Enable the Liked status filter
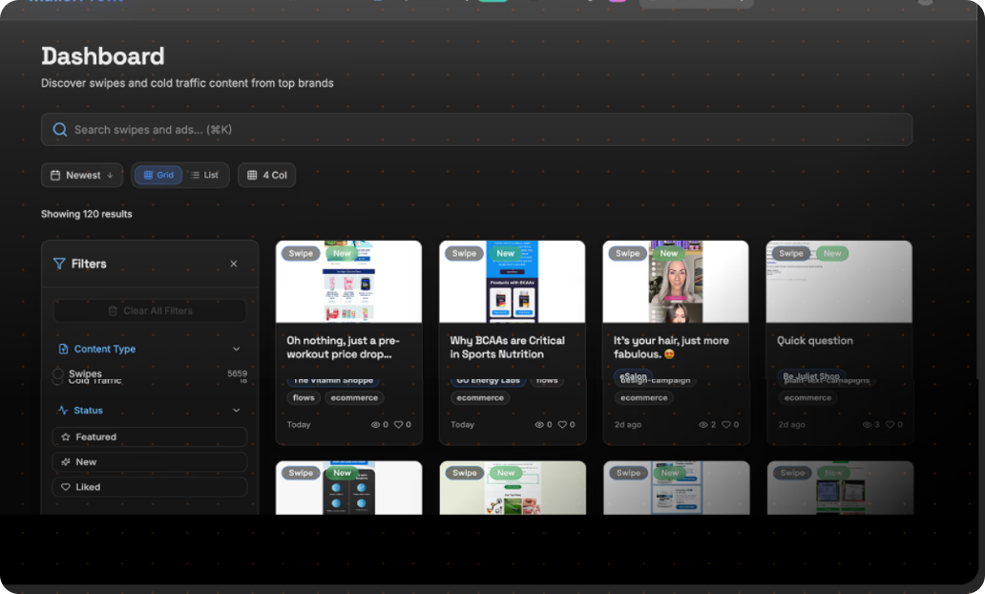The height and width of the screenshot is (594, 985). click(150, 487)
